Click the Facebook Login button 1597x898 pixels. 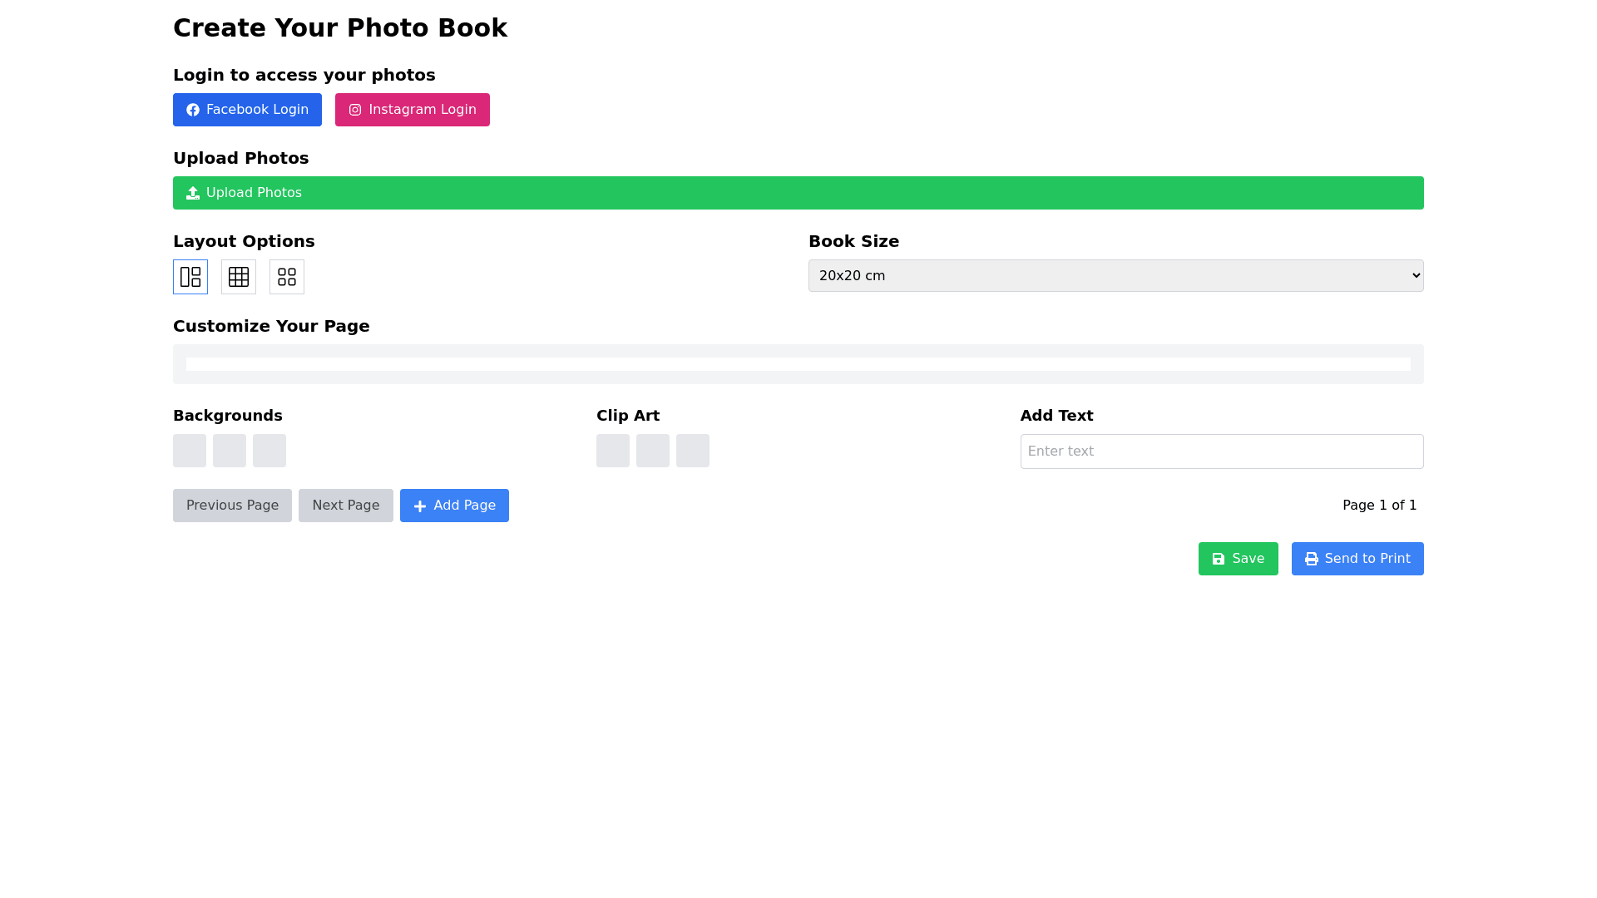[x=247, y=110]
